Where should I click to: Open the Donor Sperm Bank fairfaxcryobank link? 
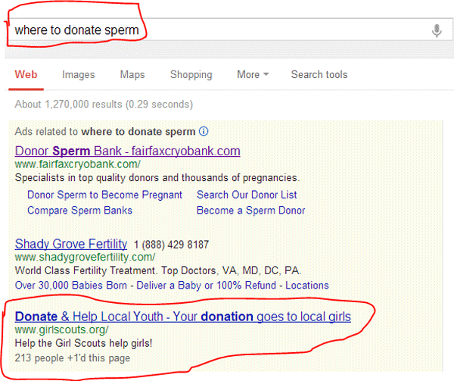click(x=128, y=151)
